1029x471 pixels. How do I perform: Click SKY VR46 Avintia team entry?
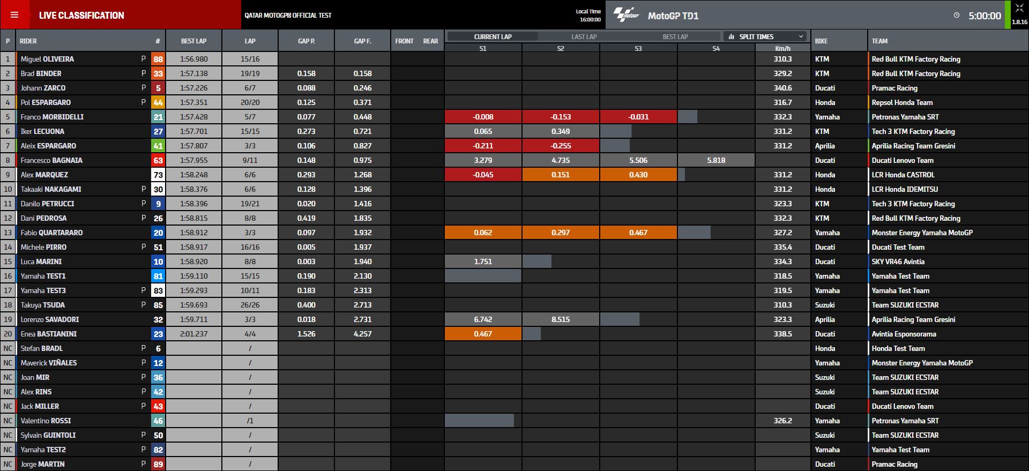point(898,261)
